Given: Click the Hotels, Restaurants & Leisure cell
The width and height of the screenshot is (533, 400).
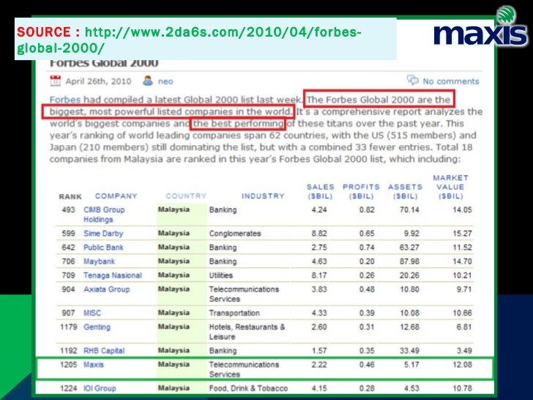Looking at the screenshot, I should pos(247,332).
